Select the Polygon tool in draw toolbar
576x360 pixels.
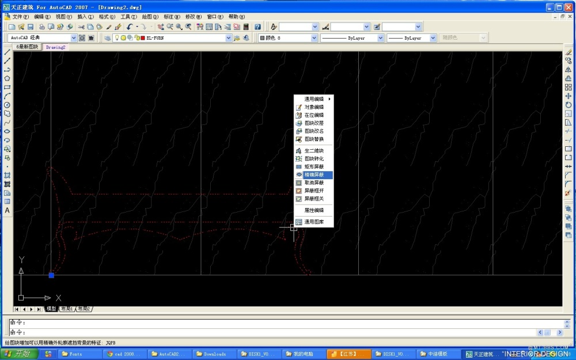(x=7, y=78)
